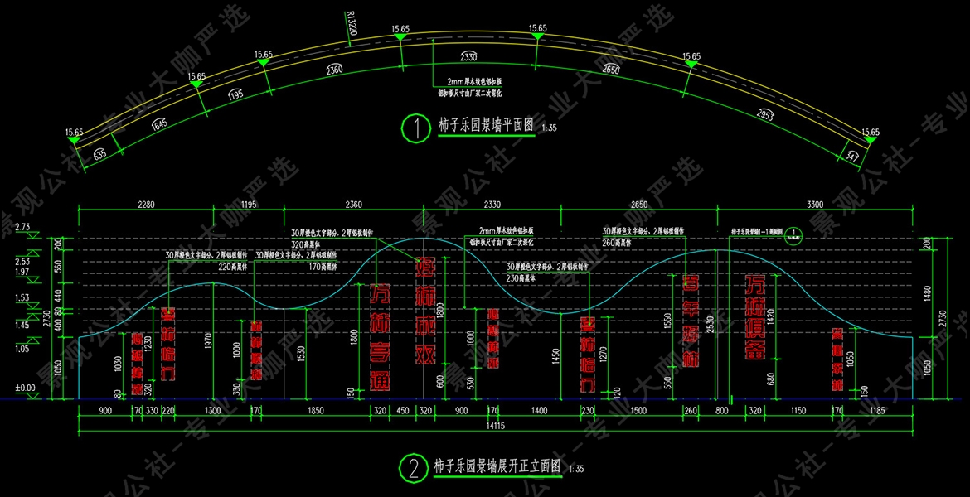Screen dimensions: 970x497
Task: Click the 347 arc dimension at right end
Action: (x=852, y=156)
